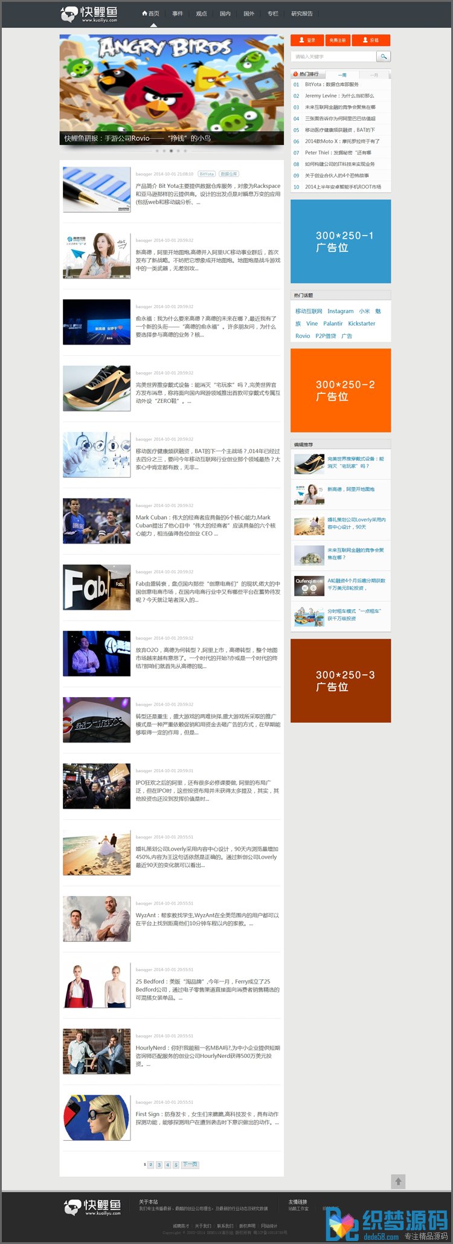
Task: Click the orange 300*250-2 ad banner
Action: (x=341, y=390)
